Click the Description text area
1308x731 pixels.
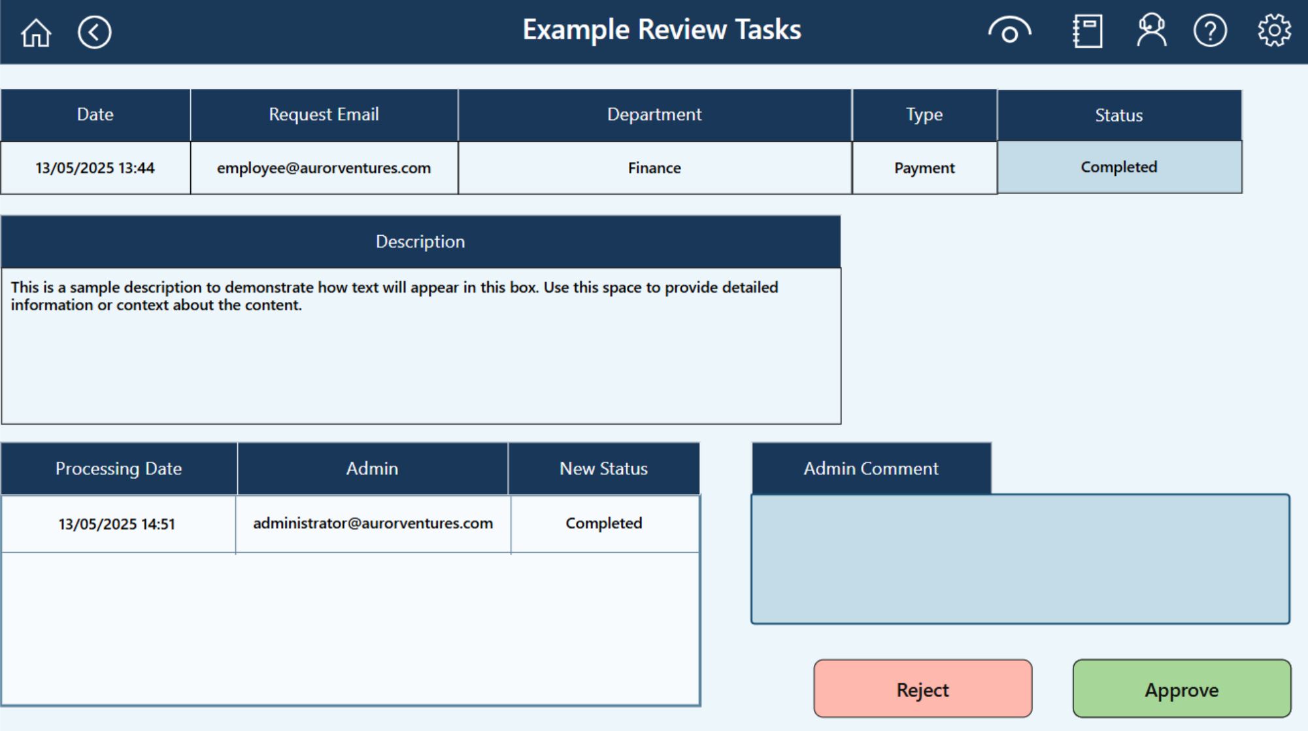(x=420, y=346)
